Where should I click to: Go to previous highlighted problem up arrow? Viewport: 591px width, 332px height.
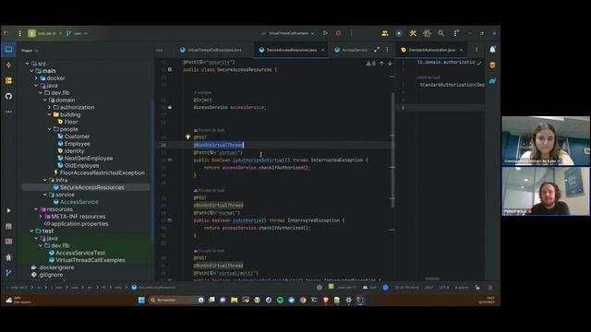pos(381,64)
